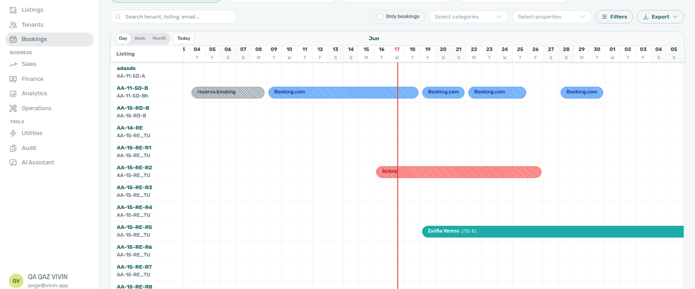
Task: Open listing AA-15-RE-R2
Action: [x=134, y=168]
